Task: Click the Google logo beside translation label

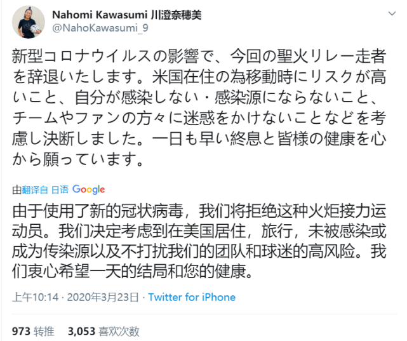Action: [88, 189]
